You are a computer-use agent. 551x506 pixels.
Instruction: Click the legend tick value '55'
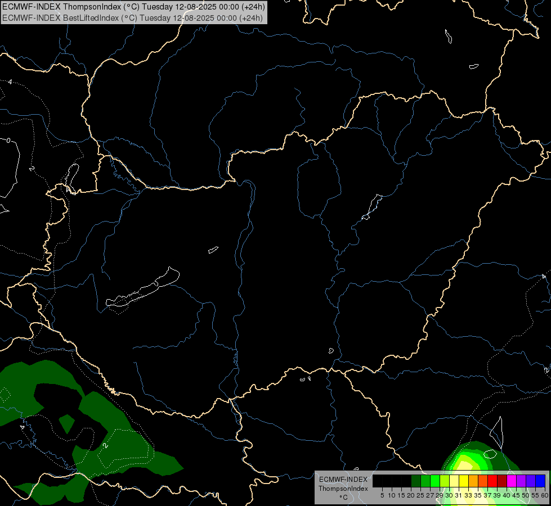tap(535, 495)
